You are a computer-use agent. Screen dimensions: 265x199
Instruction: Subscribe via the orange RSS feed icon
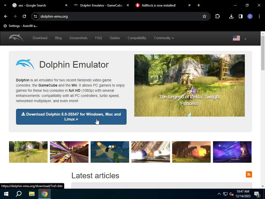pos(249,174)
